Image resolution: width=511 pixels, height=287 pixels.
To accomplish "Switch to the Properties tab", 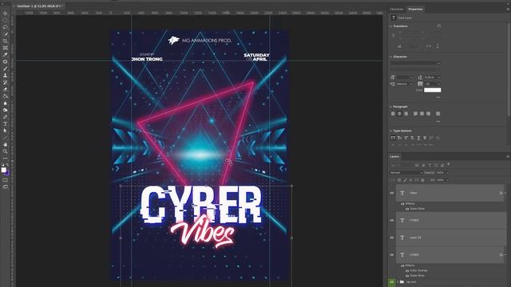I will pos(415,9).
